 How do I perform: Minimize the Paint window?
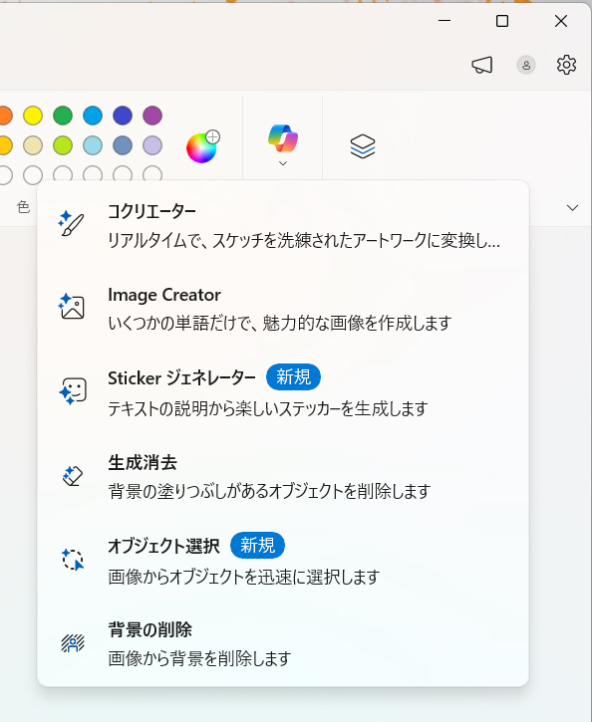pos(444,21)
